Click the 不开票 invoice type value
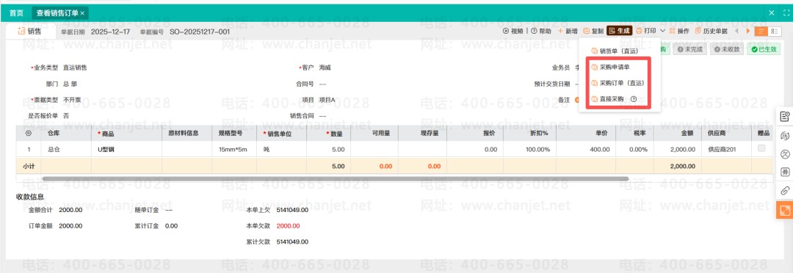The height and width of the screenshot is (273, 793). [x=72, y=100]
